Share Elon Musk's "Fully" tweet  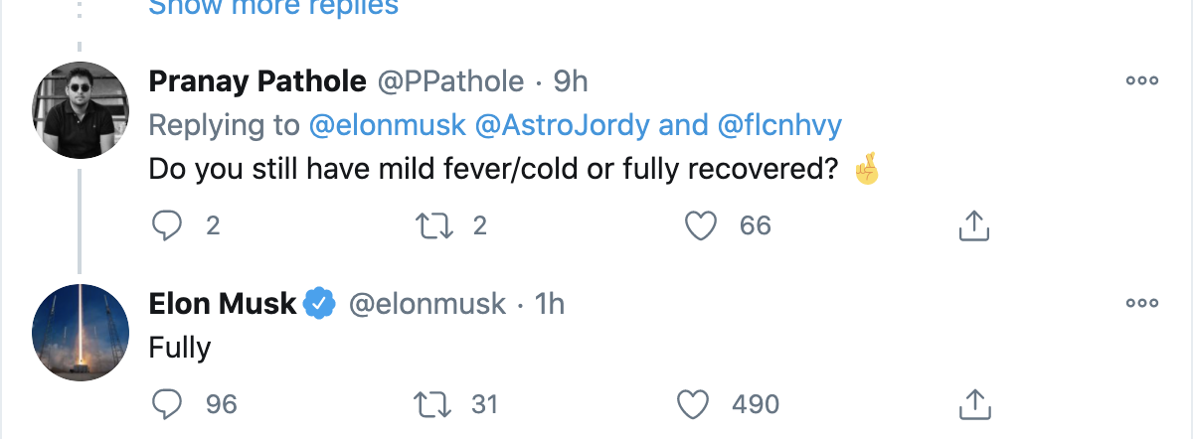[973, 404]
